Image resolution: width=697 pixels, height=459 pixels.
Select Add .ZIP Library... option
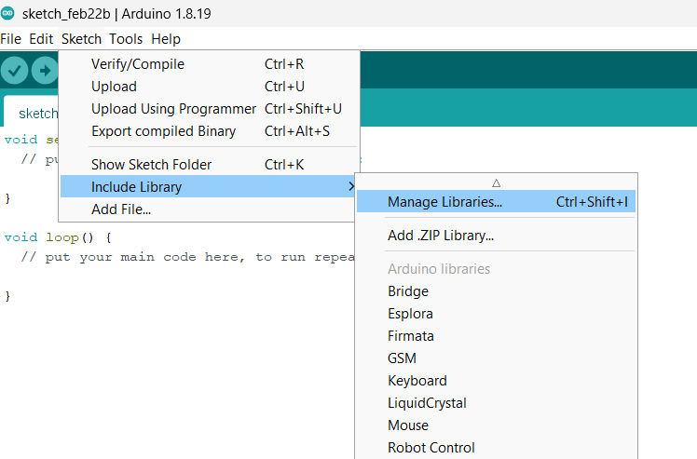441,236
